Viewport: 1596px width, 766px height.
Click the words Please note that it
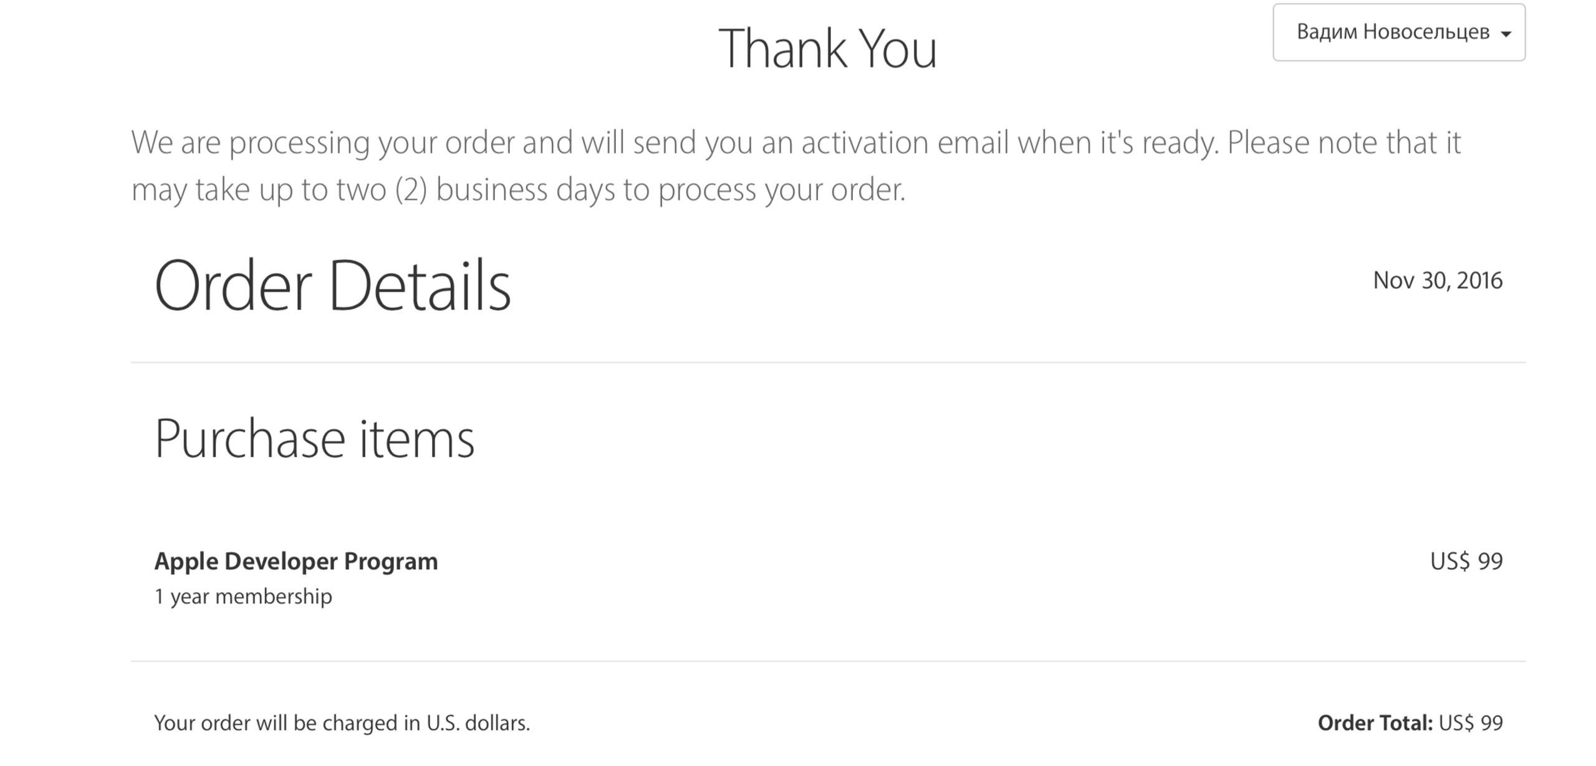tap(1344, 142)
